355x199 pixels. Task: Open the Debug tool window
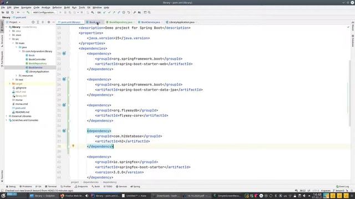11,187
